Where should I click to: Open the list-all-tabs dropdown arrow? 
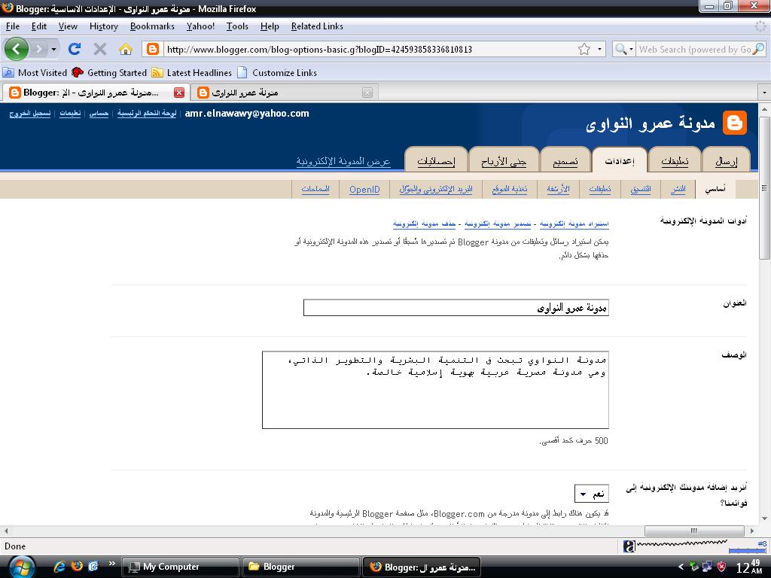(764, 93)
